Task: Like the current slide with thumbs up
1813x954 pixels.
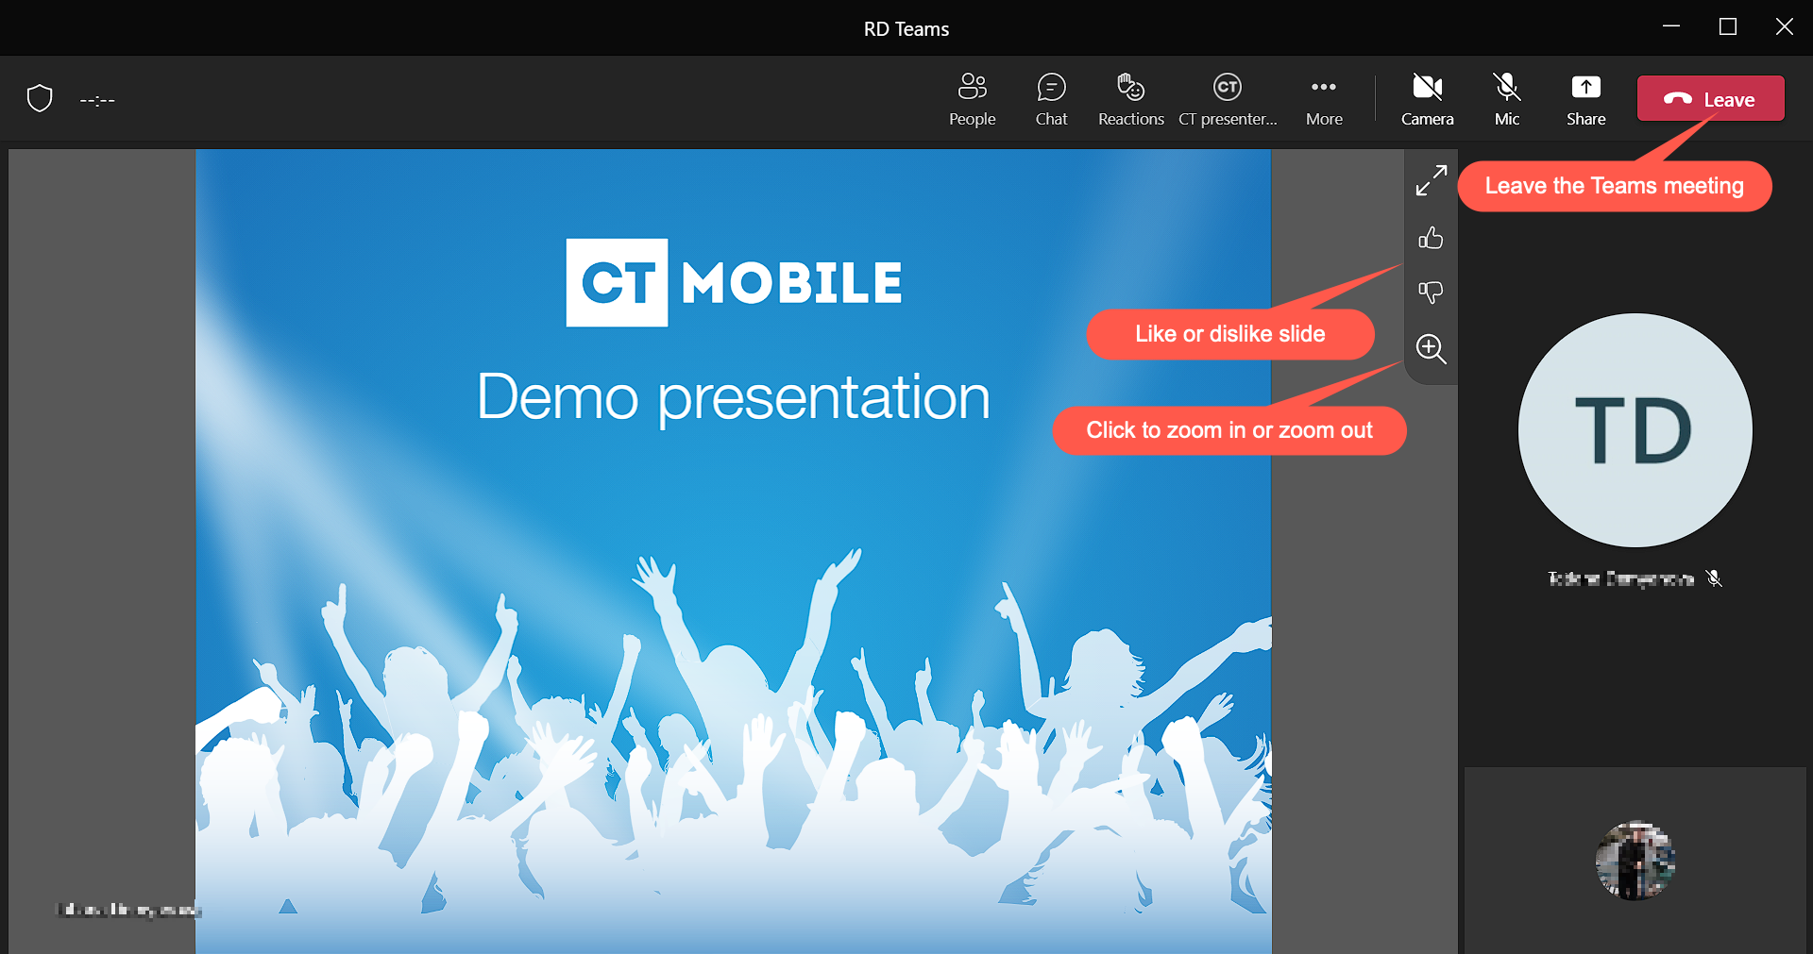Action: [1431, 238]
